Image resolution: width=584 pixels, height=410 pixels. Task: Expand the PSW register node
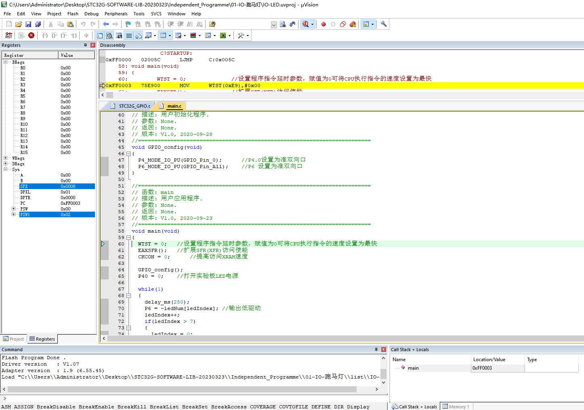[x=13, y=209]
